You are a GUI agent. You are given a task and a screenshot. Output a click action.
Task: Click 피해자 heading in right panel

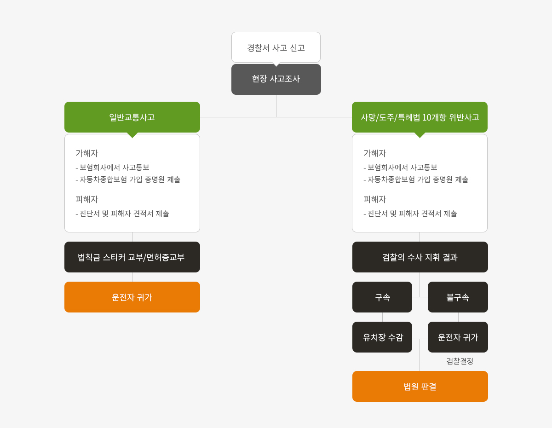(375, 199)
